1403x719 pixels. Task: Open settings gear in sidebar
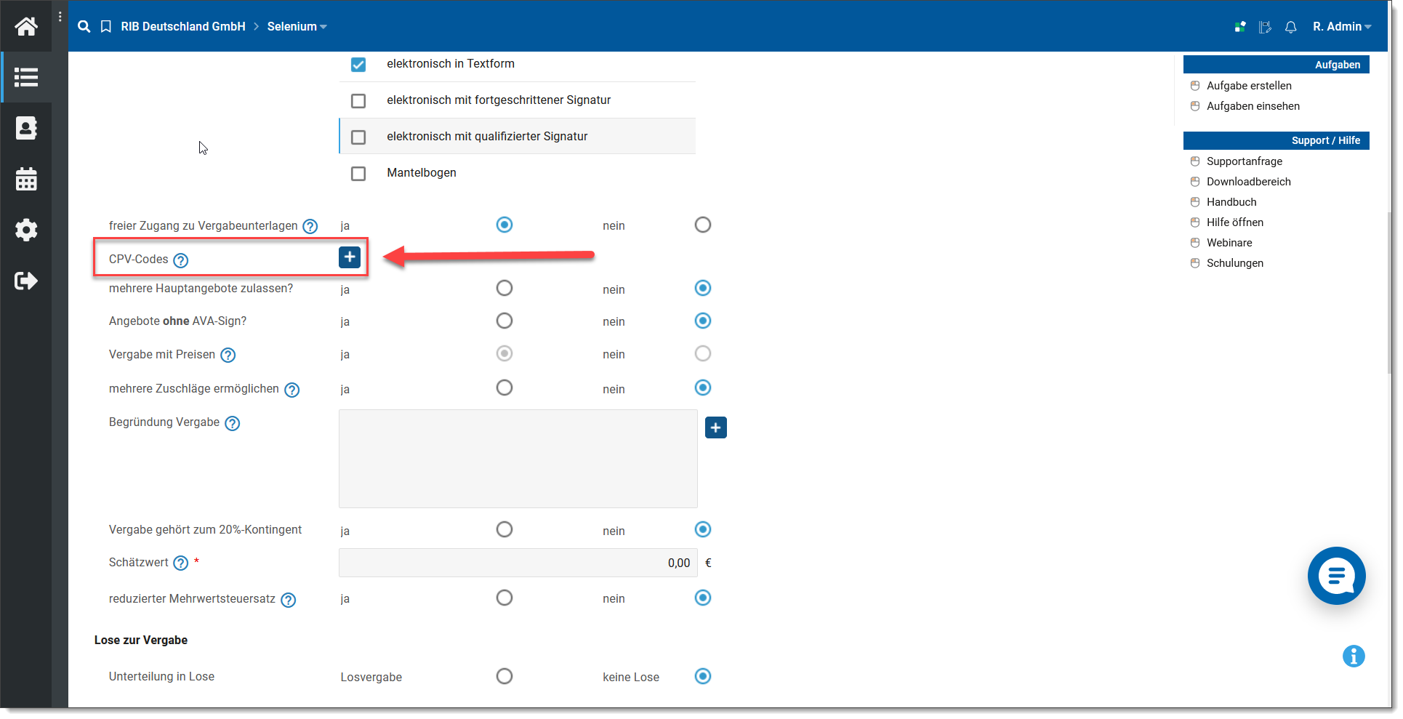[x=26, y=230]
